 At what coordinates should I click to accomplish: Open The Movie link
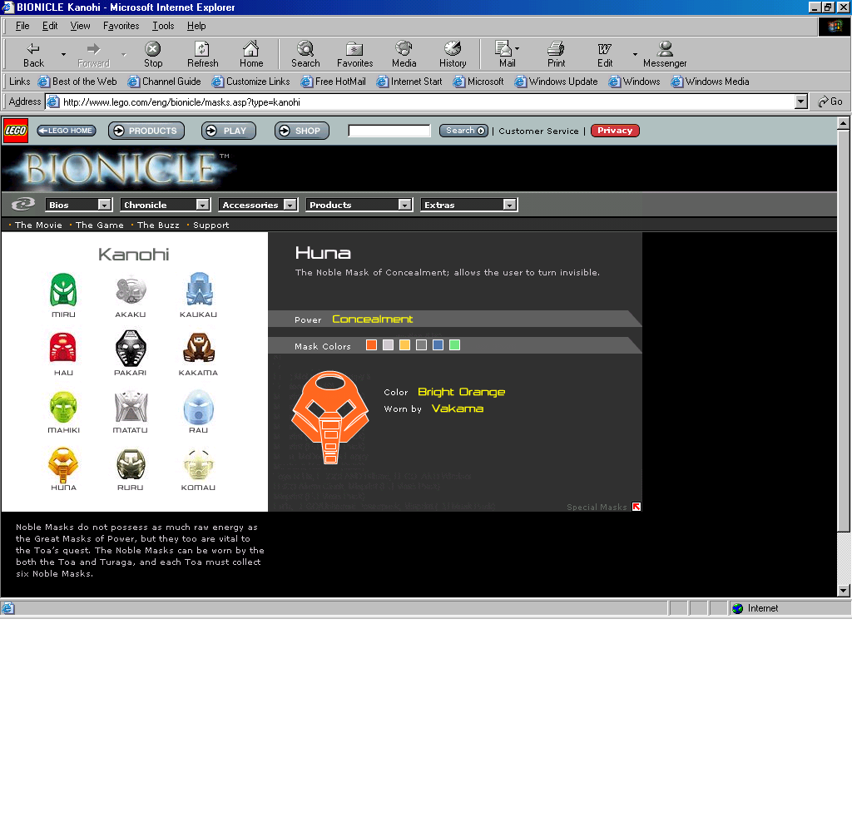click(38, 225)
